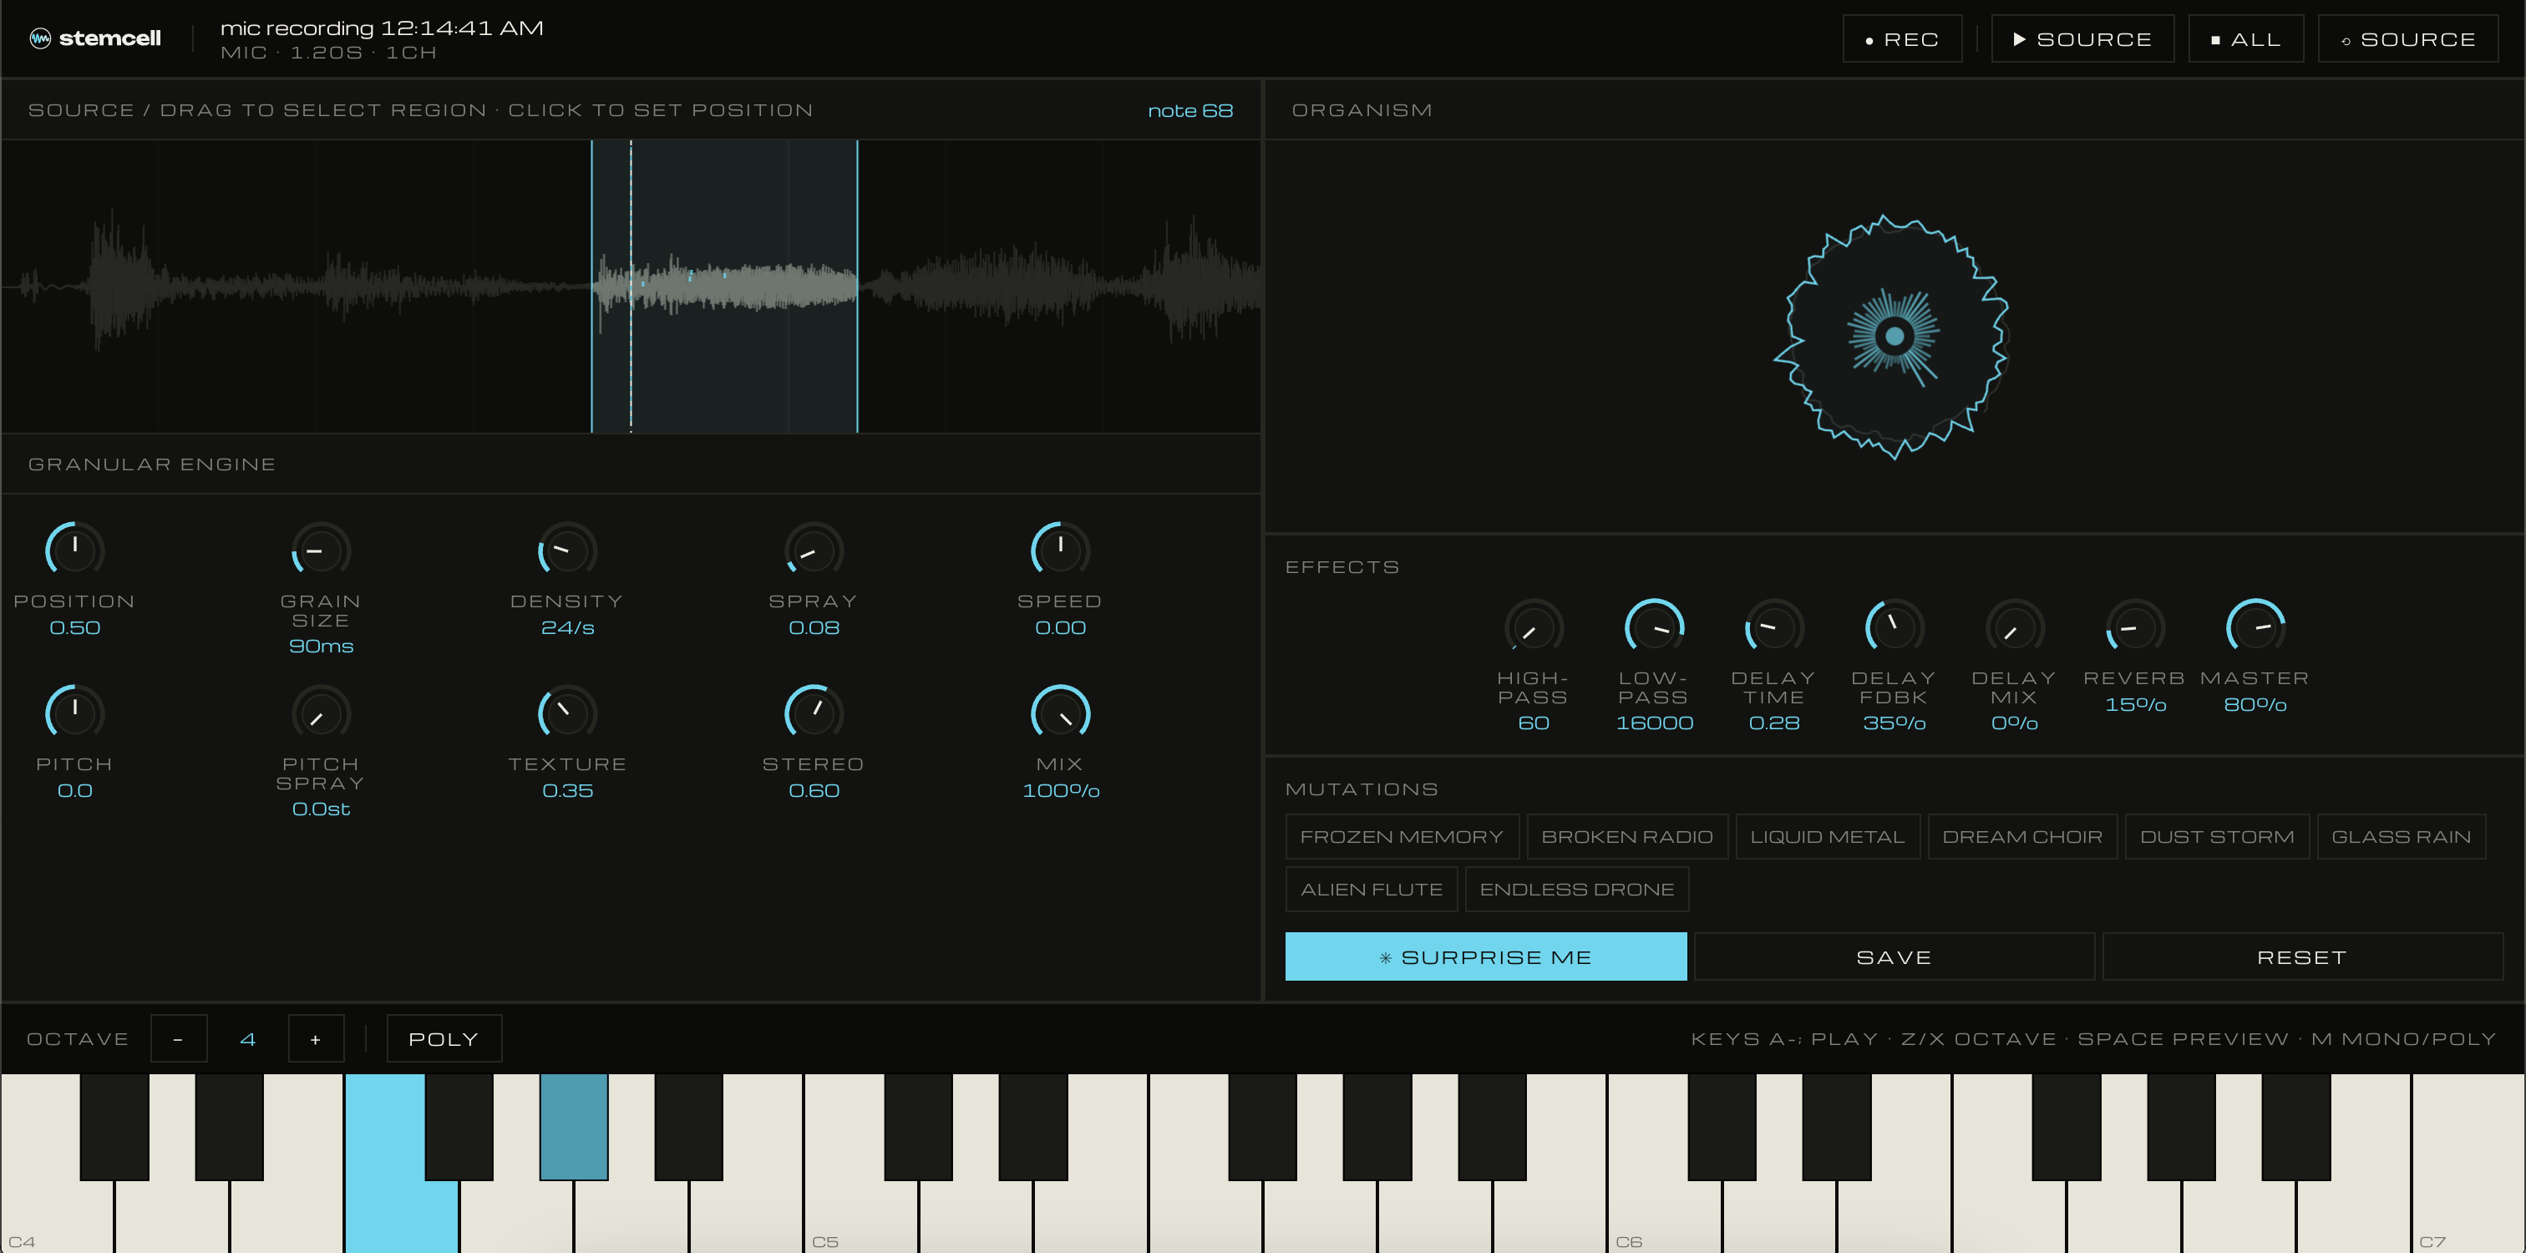Click the High-Pass filter knob
Viewport: 2526px width, 1253px height.
tap(1534, 626)
